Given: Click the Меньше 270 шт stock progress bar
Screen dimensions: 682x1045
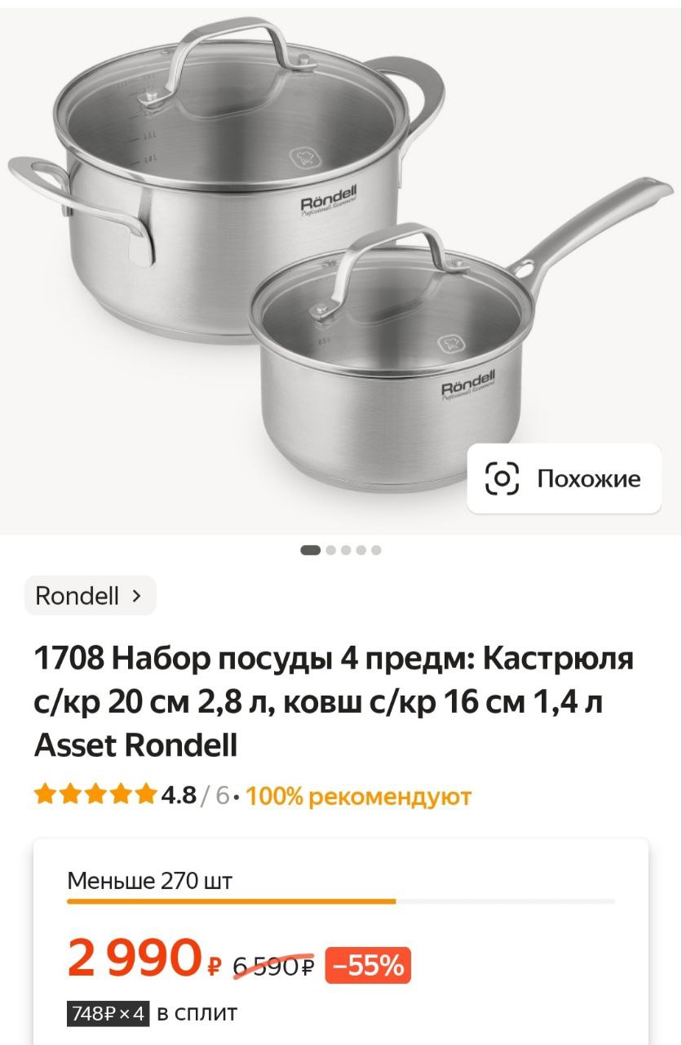Looking at the screenshot, I should click(341, 901).
